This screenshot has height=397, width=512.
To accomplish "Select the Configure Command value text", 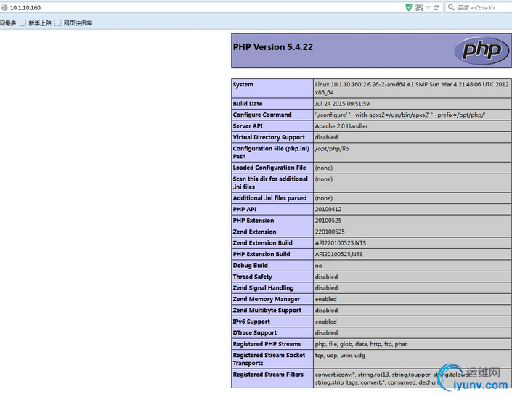I will point(400,115).
